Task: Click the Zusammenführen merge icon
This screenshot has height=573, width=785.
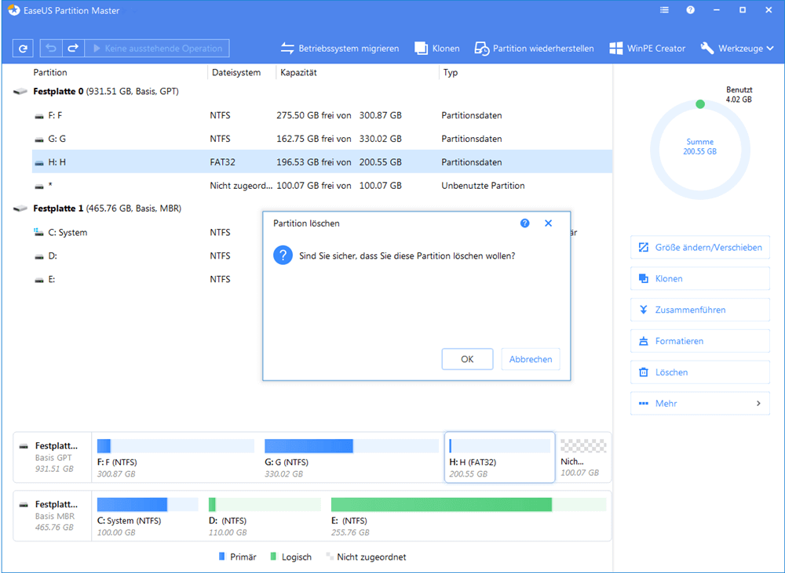Action: [x=644, y=310]
